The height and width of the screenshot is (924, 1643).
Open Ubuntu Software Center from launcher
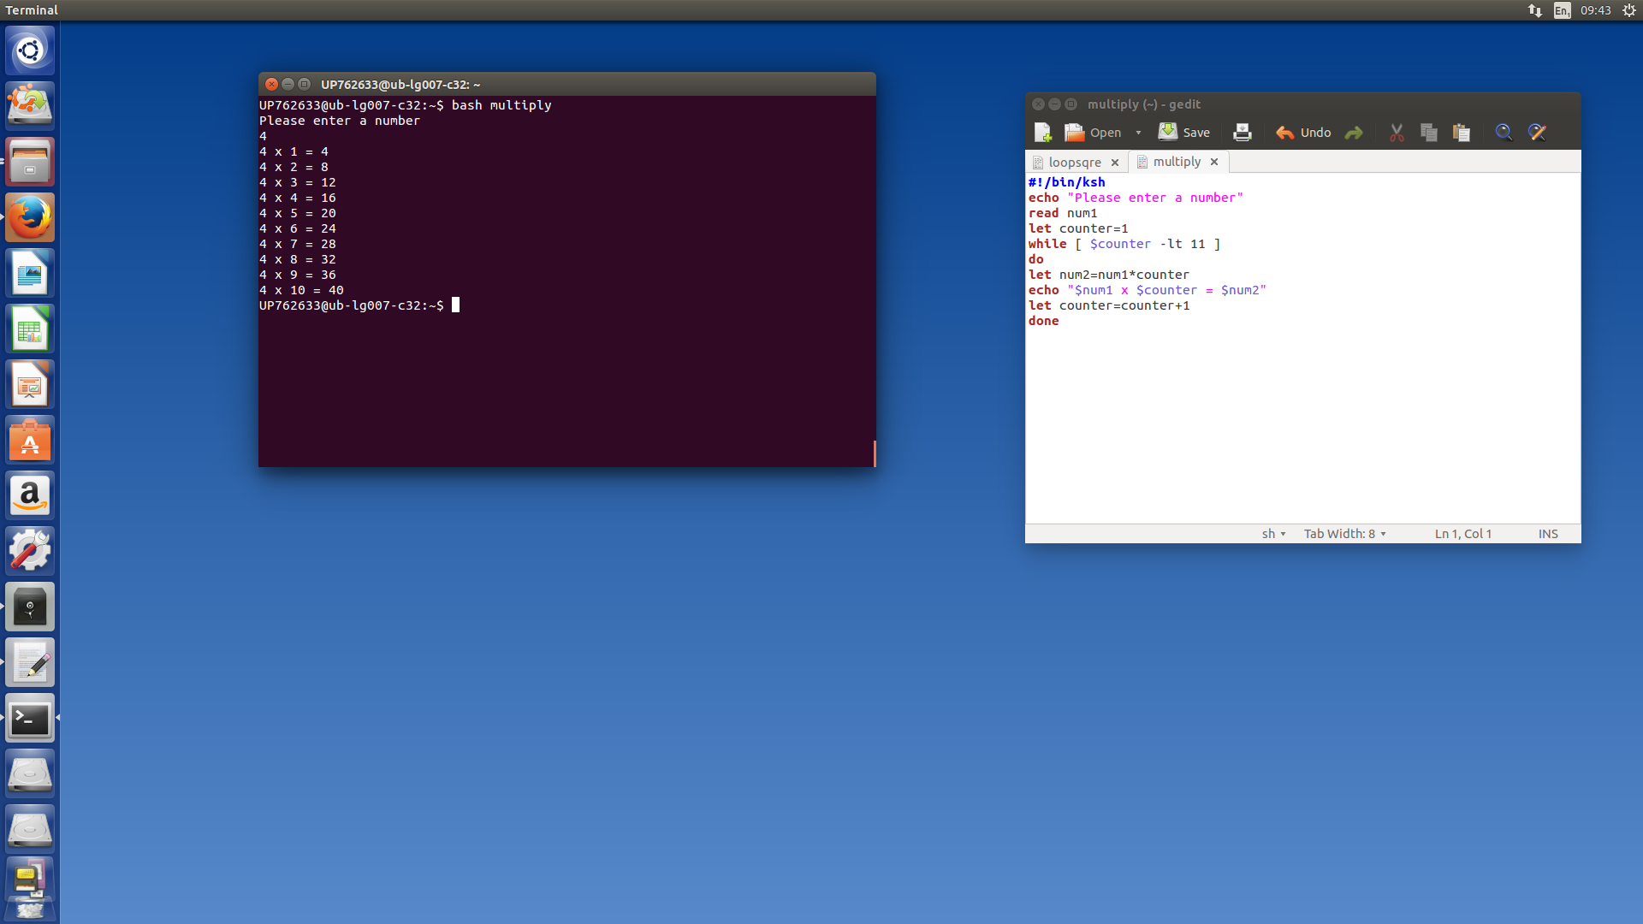pyautogui.click(x=30, y=440)
